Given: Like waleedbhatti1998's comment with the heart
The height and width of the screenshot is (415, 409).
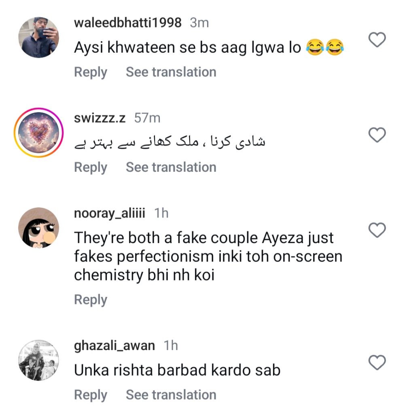Looking at the screenshot, I should click(x=377, y=40).
